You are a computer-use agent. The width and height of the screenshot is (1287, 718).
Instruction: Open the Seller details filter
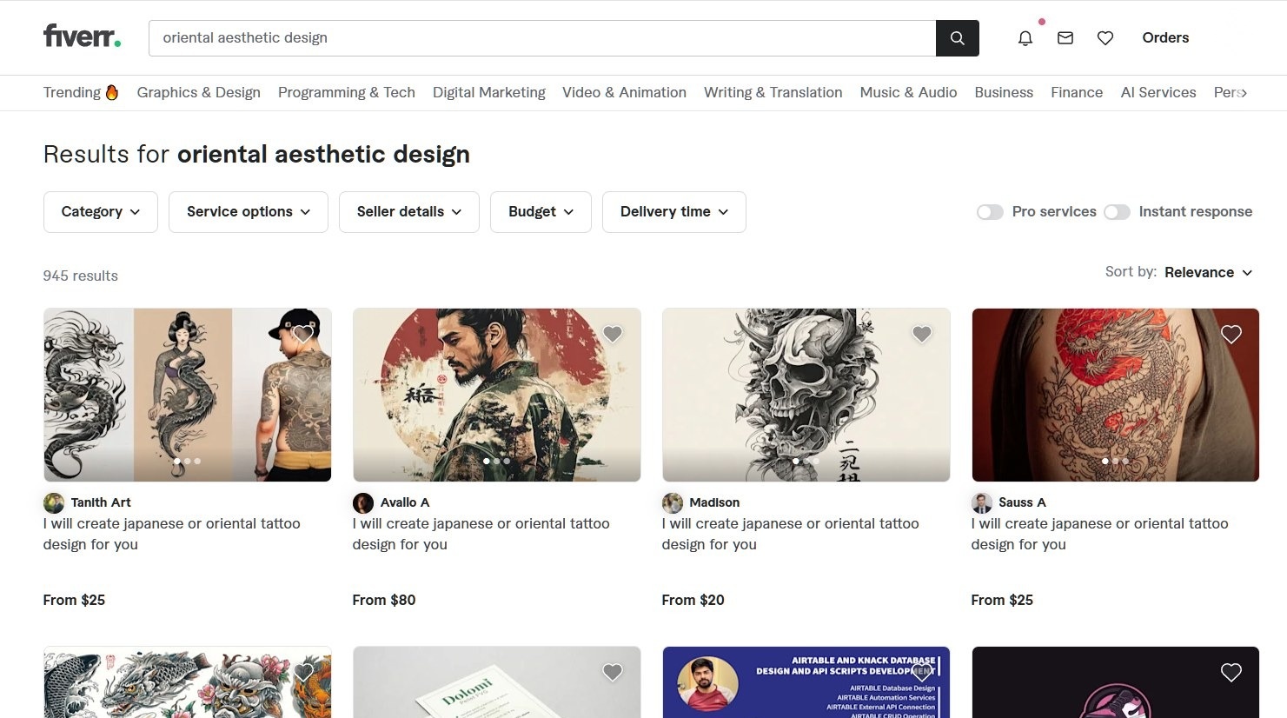[409, 212]
